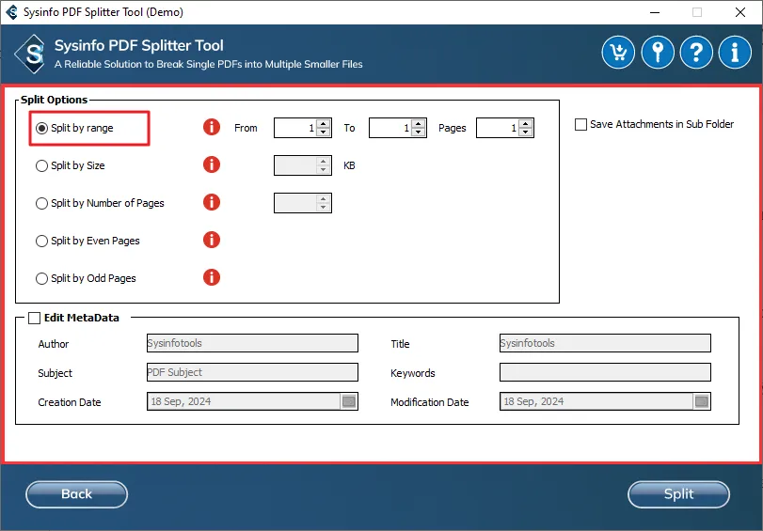
Task: Click the Split button
Action: click(x=678, y=493)
